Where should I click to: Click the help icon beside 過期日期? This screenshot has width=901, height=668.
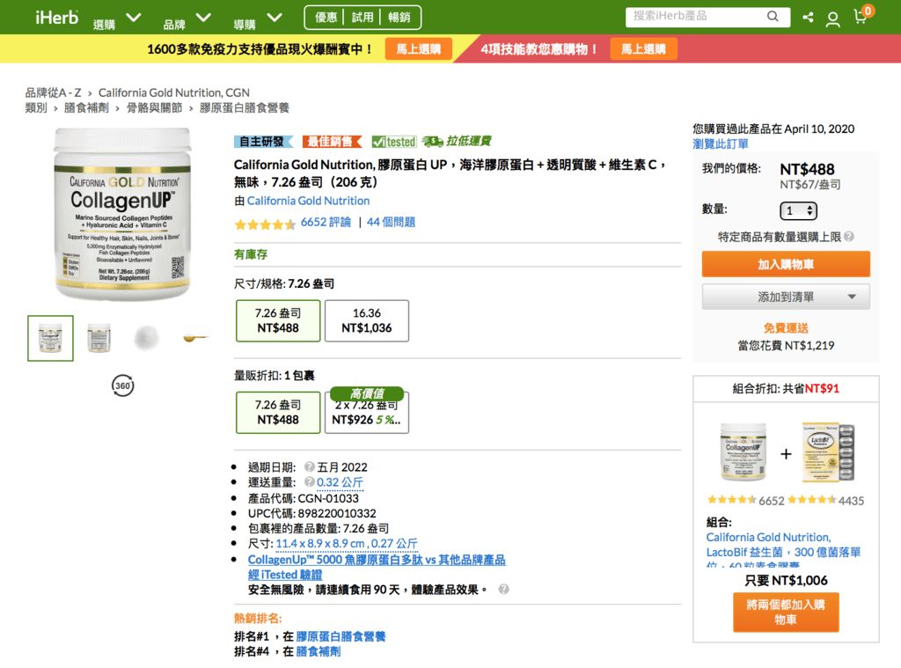(x=310, y=466)
